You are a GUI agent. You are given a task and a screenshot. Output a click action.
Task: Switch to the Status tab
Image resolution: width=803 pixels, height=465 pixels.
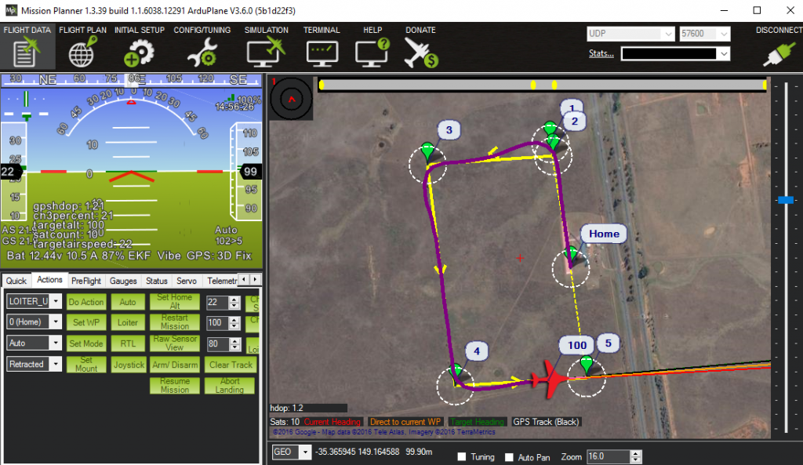click(x=156, y=281)
